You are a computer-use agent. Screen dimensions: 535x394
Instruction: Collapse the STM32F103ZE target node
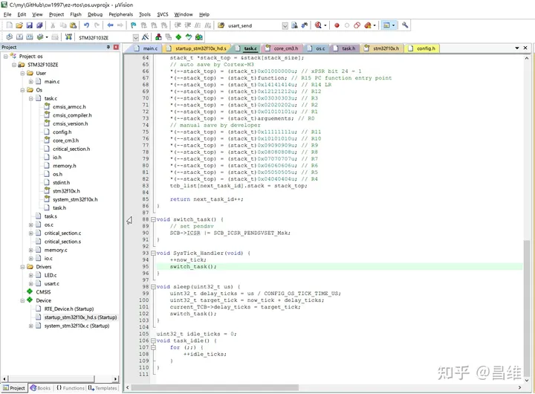14,65
